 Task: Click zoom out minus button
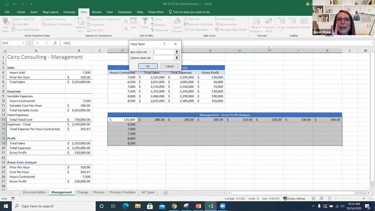coord(336,199)
